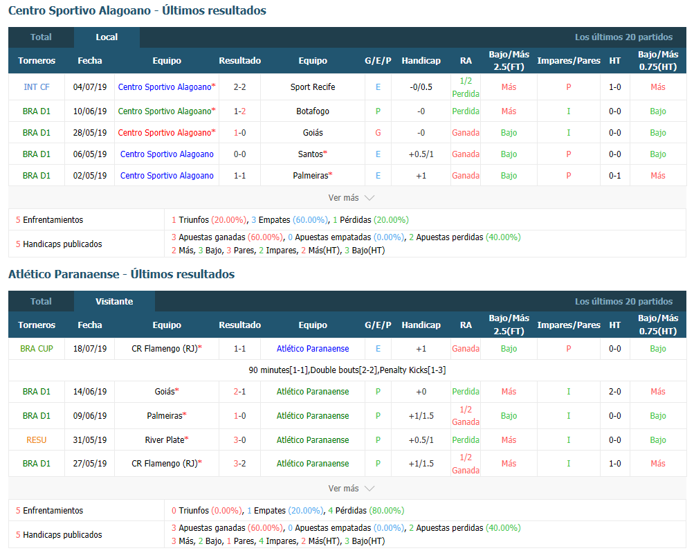
Task: Click Torneros header in Alagoano table
Action: point(36,61)
